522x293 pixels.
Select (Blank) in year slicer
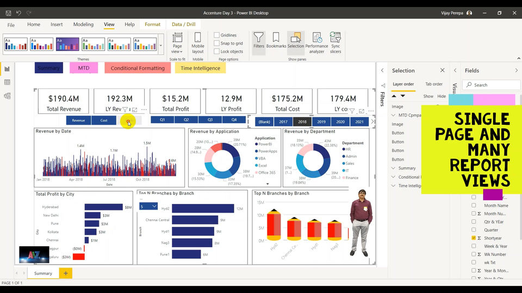pyautogui.click(x=264, y=122)
